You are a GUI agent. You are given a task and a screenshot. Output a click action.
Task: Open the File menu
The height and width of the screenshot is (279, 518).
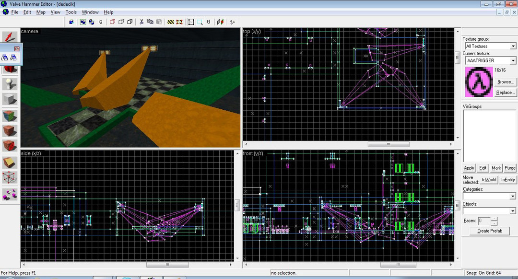coord(15,12)
